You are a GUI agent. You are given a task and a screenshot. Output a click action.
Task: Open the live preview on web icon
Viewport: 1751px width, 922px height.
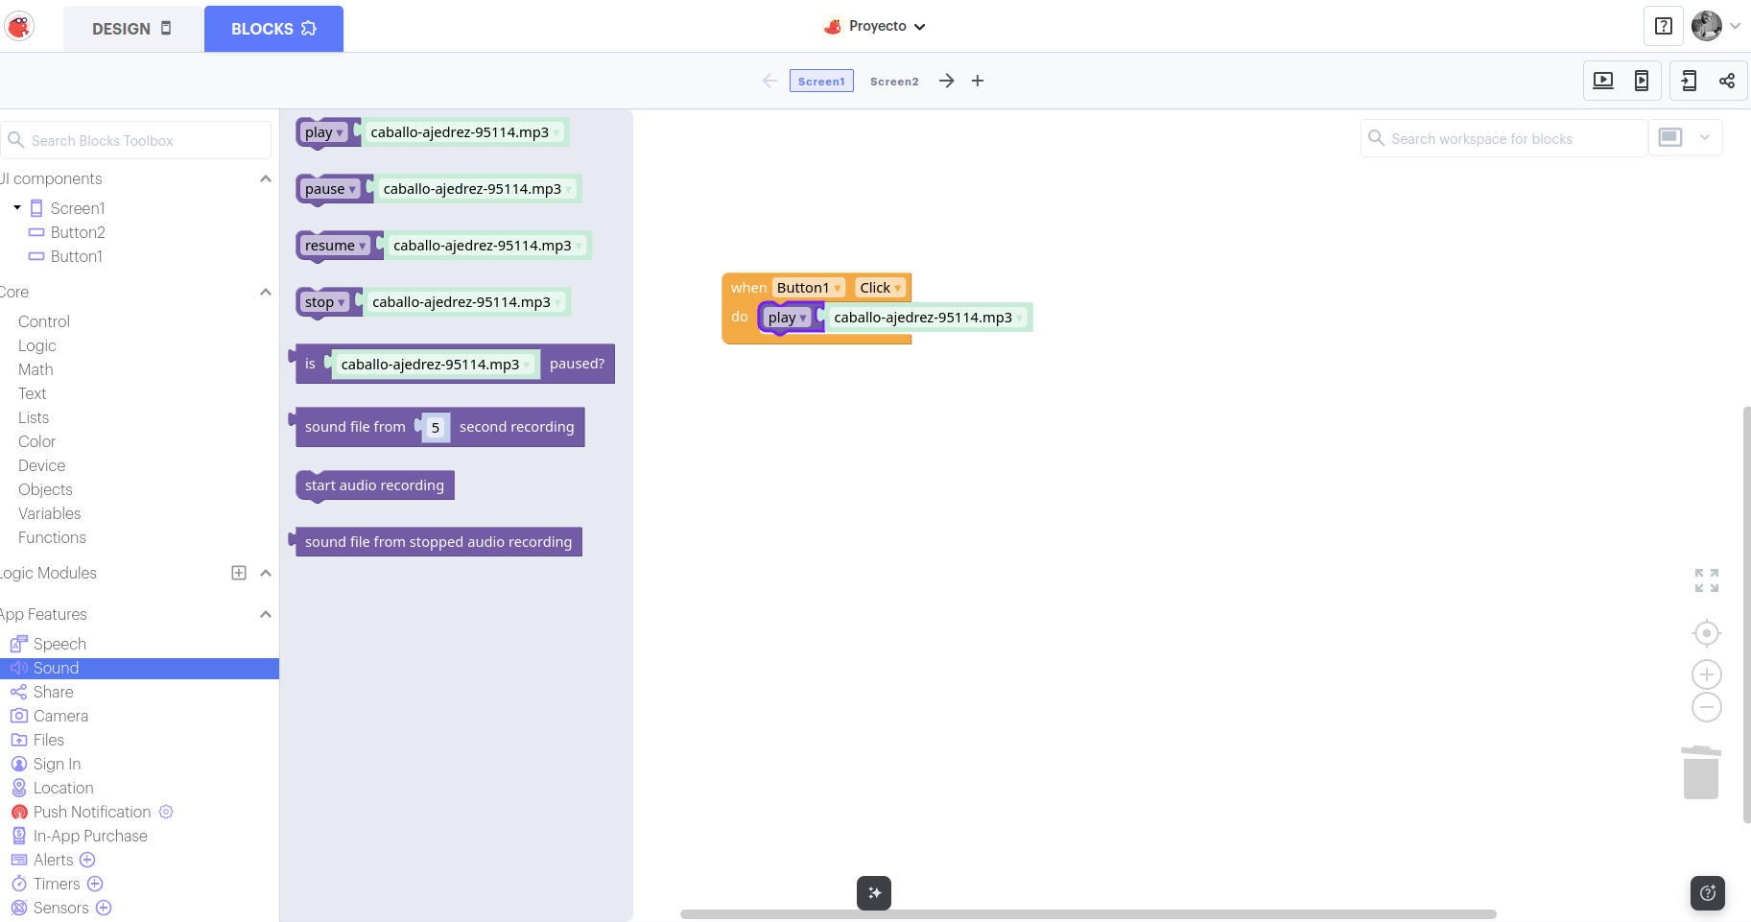click(1603, 81)
